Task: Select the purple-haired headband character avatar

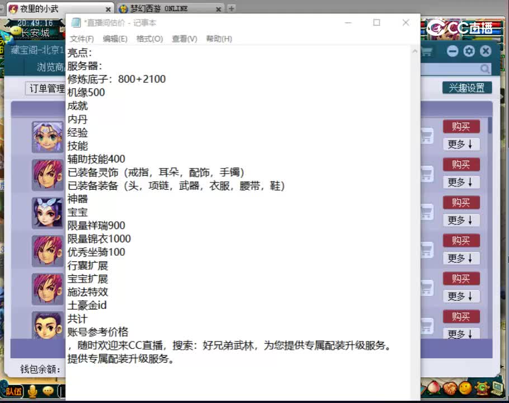Action: tap(48, 137)
